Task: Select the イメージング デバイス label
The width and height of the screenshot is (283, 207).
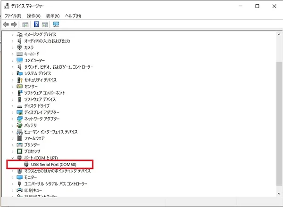Action: point(40,34)
